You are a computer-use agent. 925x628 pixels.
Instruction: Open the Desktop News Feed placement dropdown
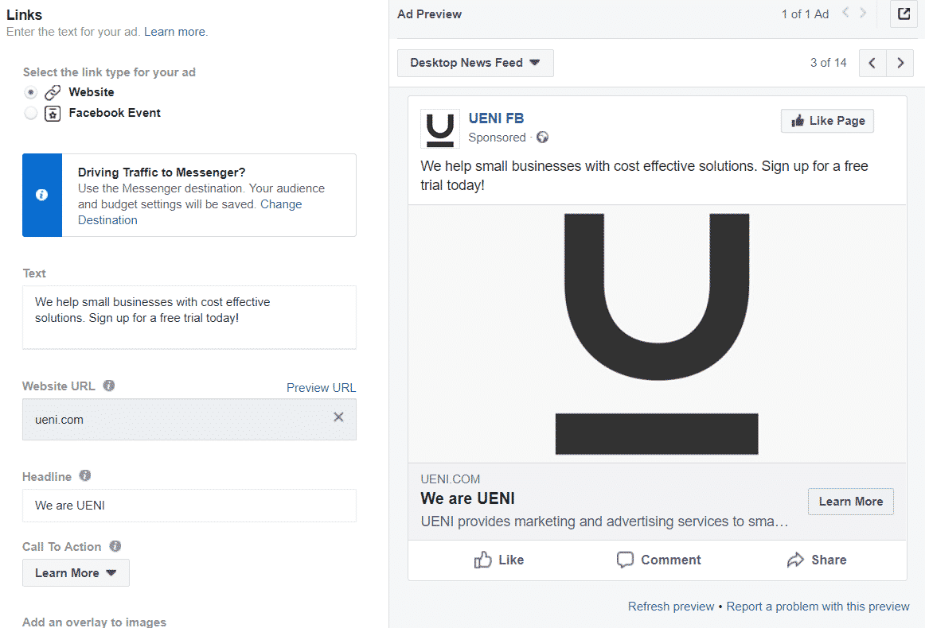coord(475,63)
